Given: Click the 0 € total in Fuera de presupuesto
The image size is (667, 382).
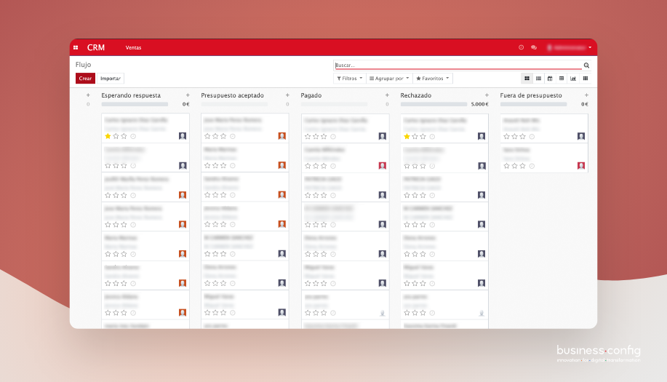Looking at the screenshot, I should 585,104.
